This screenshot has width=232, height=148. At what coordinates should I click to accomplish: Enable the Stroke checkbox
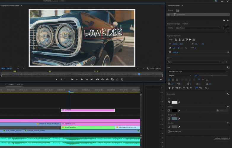coord(169,110)
